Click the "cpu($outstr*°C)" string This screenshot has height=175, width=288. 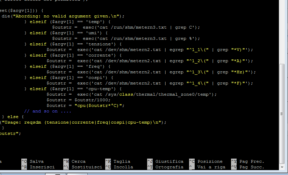click(x=98, y=106)
